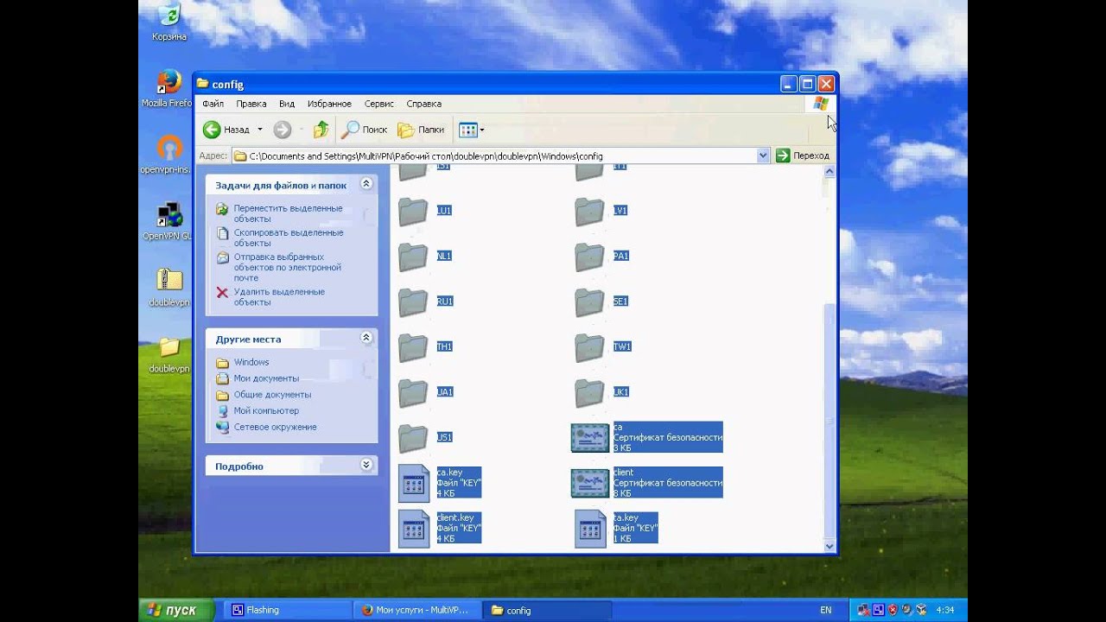Click Скопировать выделенные объекты link
Image resolution: width=1106 pixels, height=622 pixels.
point(288,238)
